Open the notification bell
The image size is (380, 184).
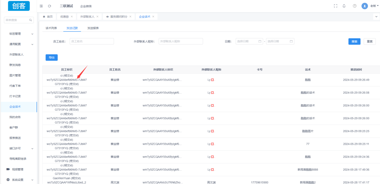pos(344,6)
